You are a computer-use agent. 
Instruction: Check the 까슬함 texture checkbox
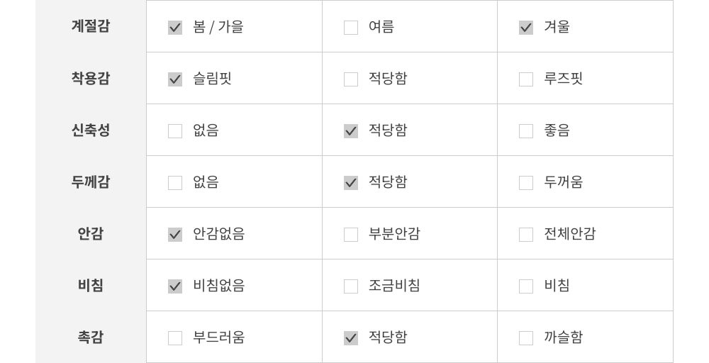(526, 338)
